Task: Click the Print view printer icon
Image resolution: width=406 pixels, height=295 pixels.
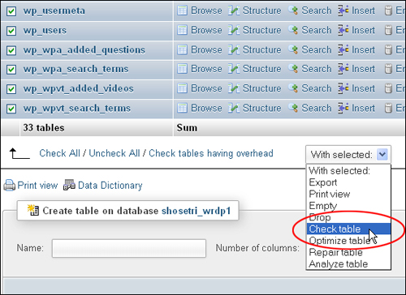Action: click(x=10, y=186)
